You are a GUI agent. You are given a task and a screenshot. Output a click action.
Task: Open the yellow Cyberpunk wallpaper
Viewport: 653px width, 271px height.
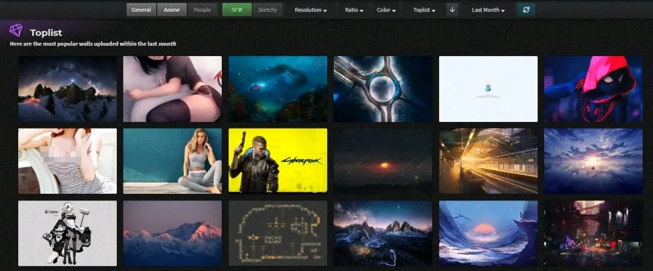click(x=278, y=161)
